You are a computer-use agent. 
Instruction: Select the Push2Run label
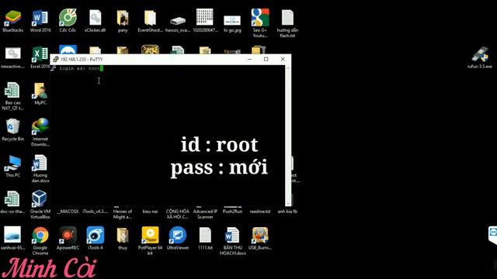coord(232,212)
